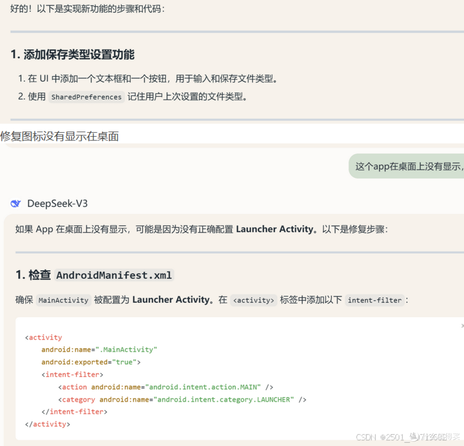Click the list item about adding a text box and button

(x=148, y=79)
